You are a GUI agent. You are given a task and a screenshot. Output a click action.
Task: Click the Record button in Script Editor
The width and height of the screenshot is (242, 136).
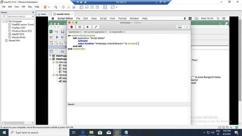pos(71,27)
